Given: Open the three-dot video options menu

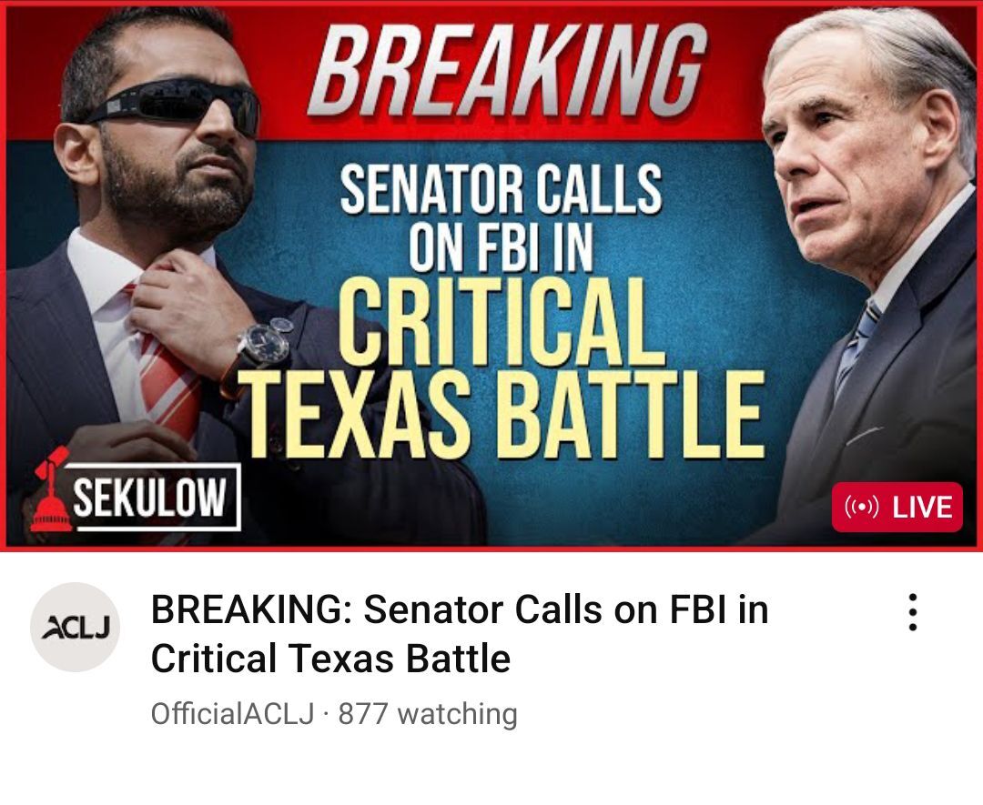Looking at the screenshot, I should 913,612.
